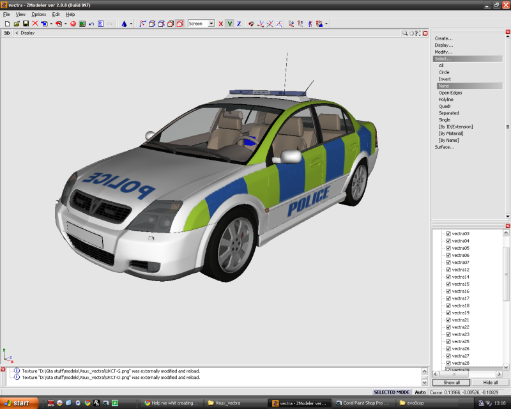This screenshot has width=511, height=409.
Task: Open the materials editor red sphere icon
Action: coord(73,24)
